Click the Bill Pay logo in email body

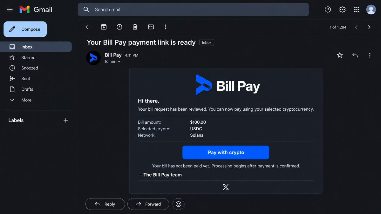coord(228,85)
